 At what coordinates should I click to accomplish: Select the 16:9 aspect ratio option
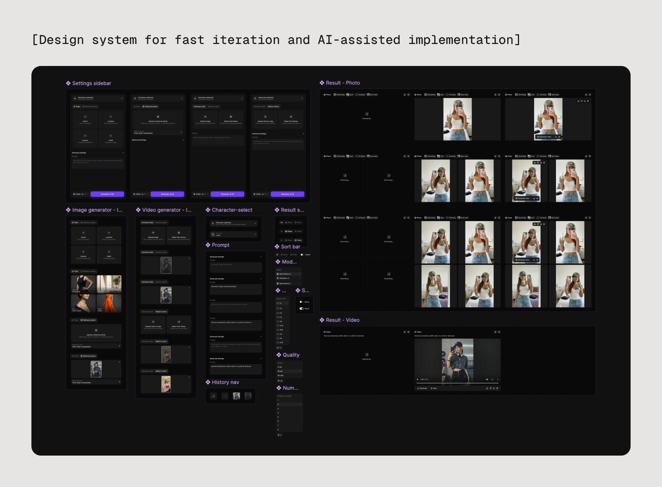tap(281, 330)
